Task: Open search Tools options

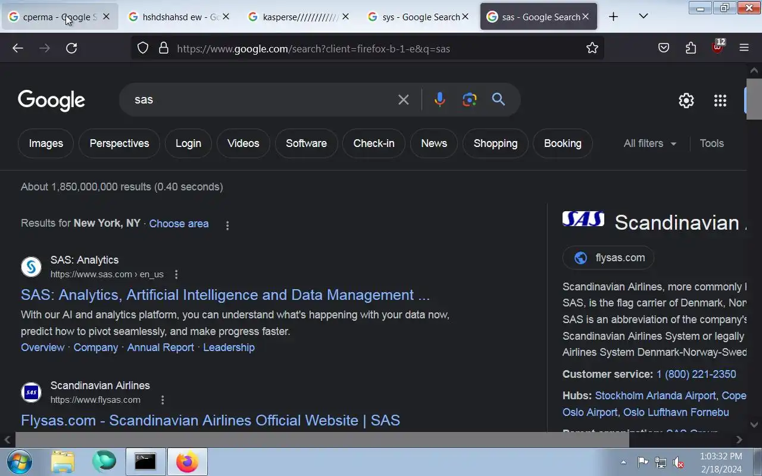Action: coord(712,143)
